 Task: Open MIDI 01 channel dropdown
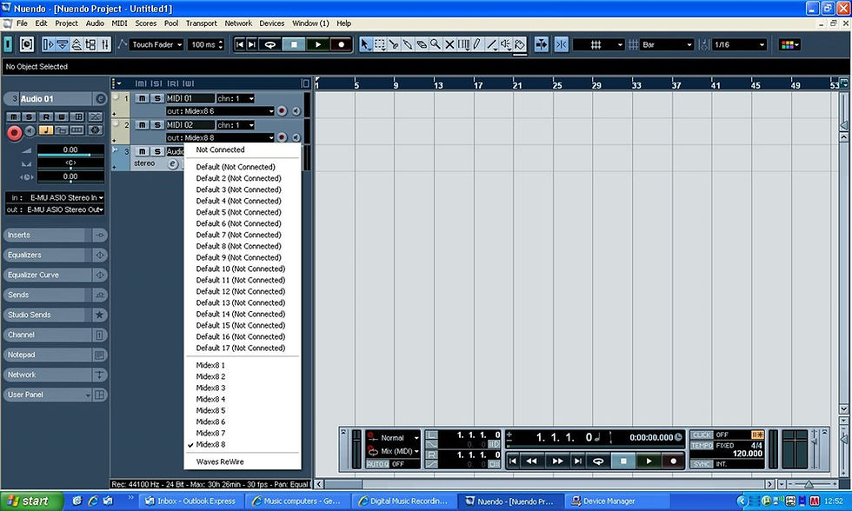(x=236, y=98)
